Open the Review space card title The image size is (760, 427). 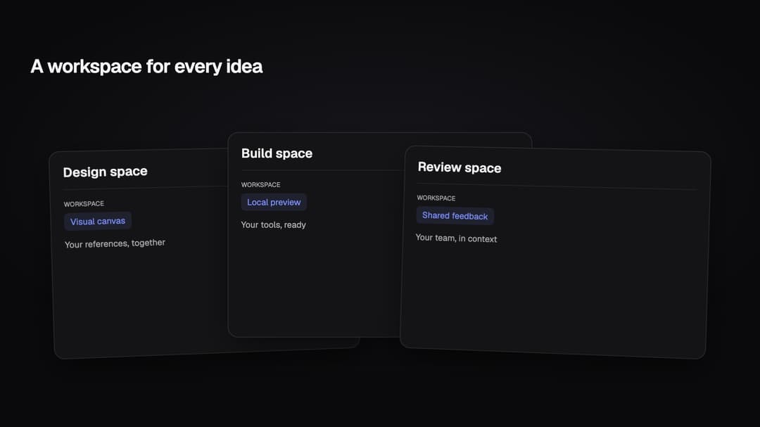pos(460,167)
